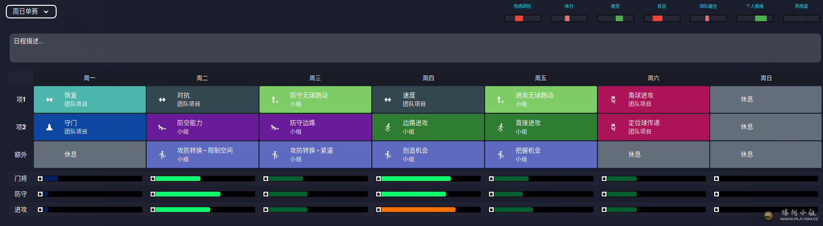Click Tuesday's 门将 intensity bar

[202, 179]
